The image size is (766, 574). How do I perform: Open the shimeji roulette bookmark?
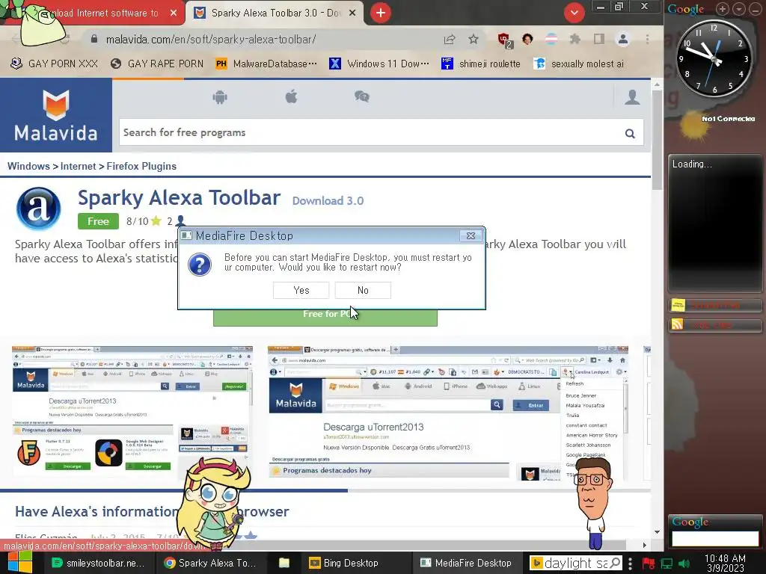click(x=481, y=64)
